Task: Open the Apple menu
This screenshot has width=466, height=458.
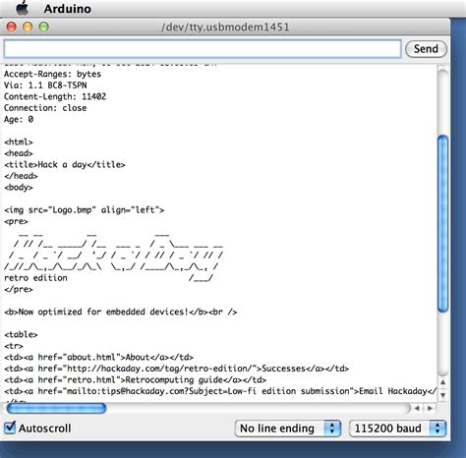Action: [23, 8]
